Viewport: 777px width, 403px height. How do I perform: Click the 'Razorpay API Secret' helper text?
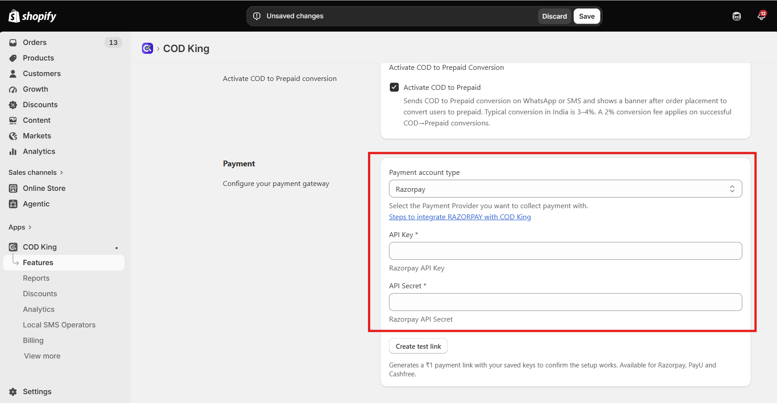pos(421,319)
